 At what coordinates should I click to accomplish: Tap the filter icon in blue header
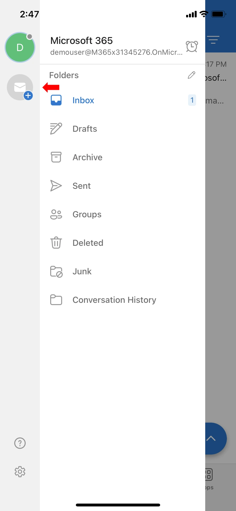[213, 40]
